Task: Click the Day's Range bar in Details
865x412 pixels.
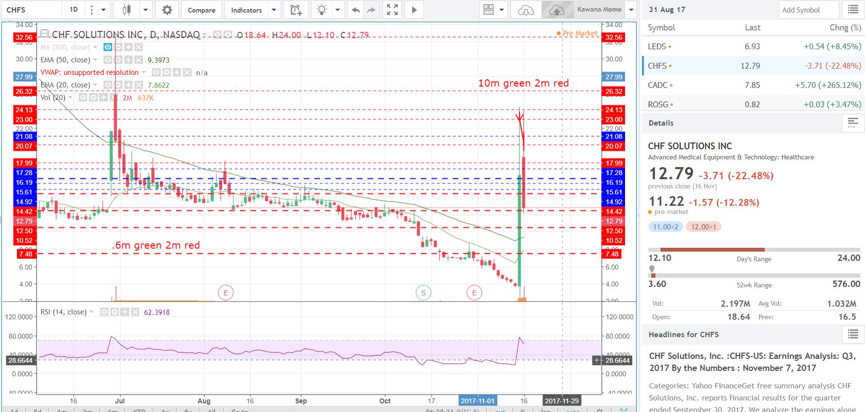Action: click(x=754, y=250)
